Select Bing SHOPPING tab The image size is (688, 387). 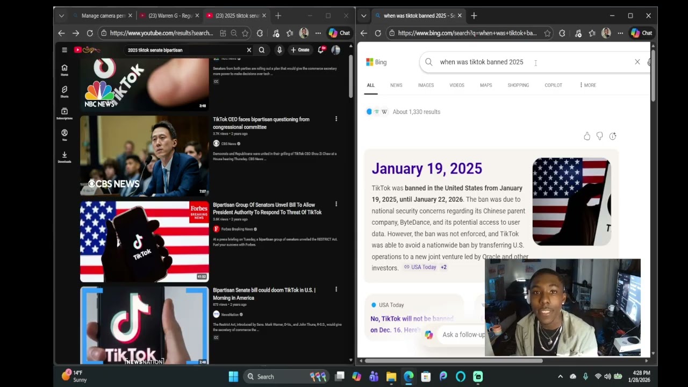point(518,85)
